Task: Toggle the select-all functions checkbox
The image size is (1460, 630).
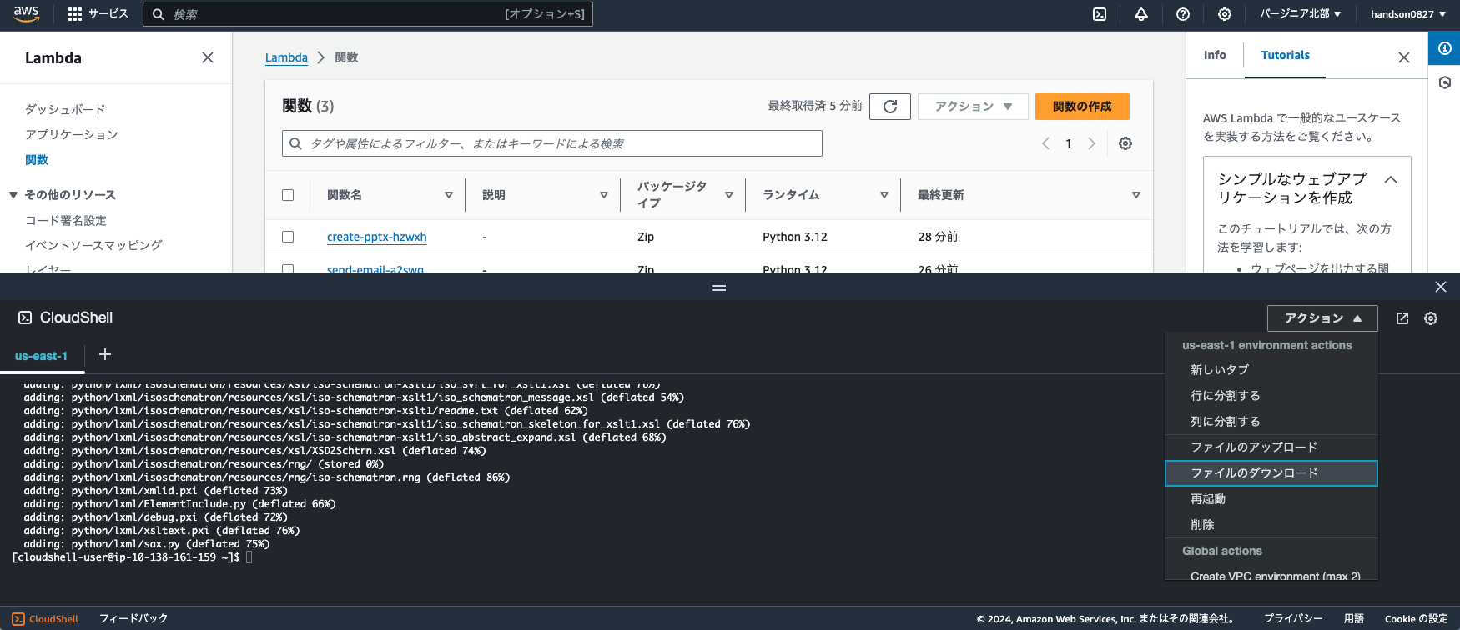Action: (288, 195)
